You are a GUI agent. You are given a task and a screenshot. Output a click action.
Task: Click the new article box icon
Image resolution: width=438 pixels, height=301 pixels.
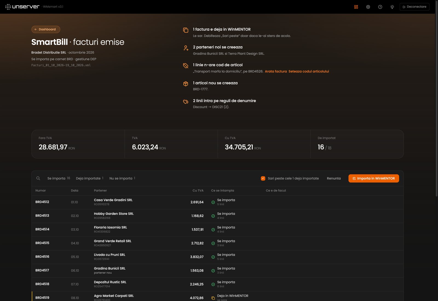pos(186,84)
